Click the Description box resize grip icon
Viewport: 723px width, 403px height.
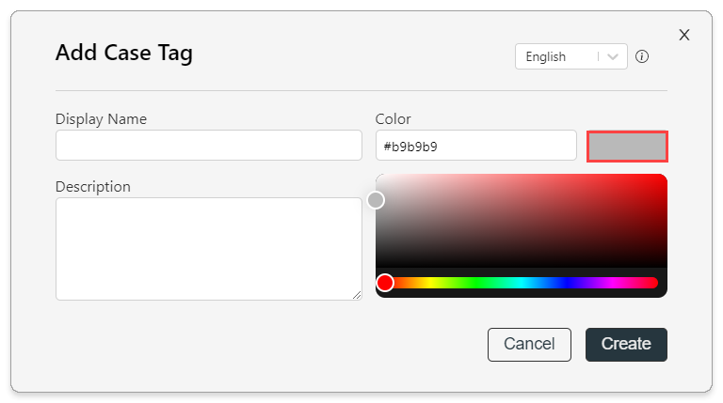[357, 295]
